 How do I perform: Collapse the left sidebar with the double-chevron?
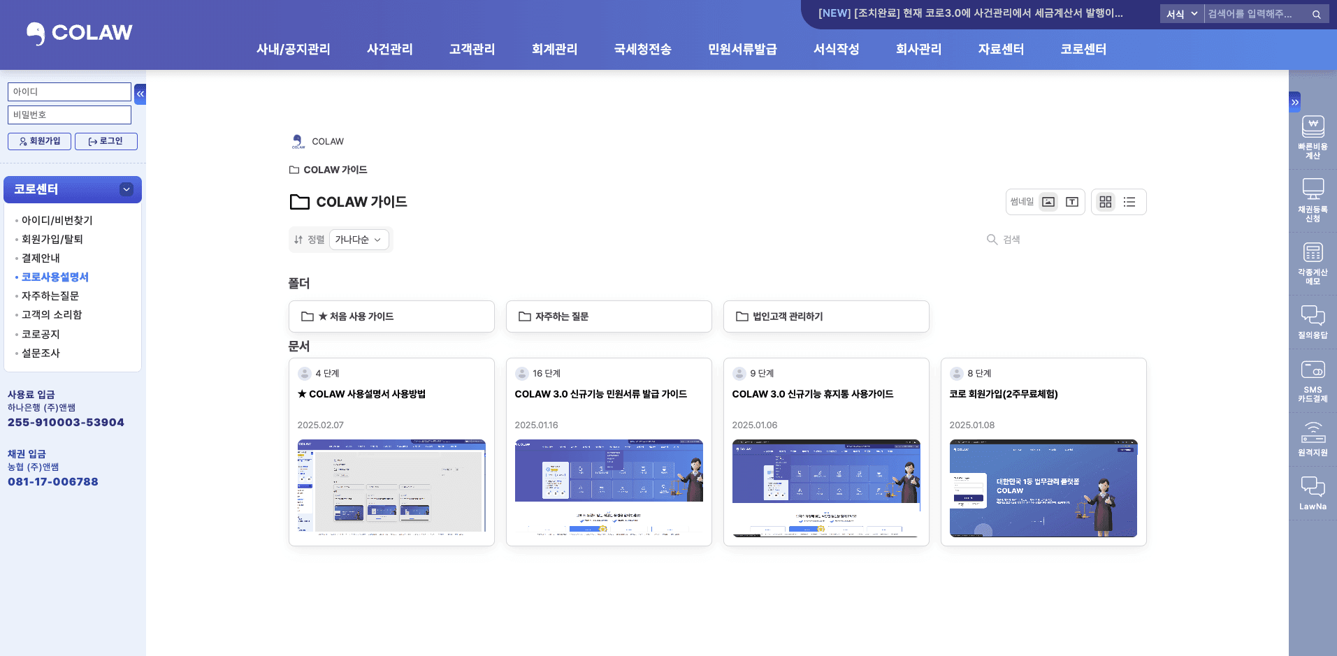click(140, 94)
